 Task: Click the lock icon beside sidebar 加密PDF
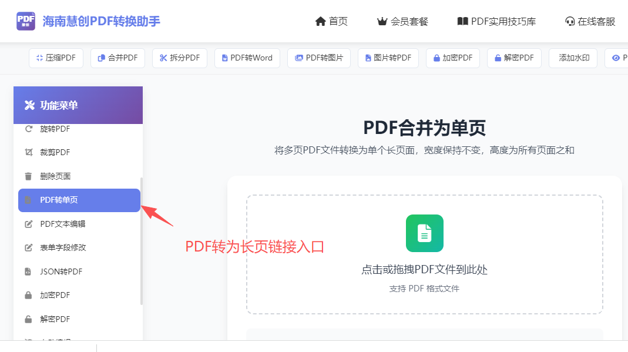(x=28, y=295)
